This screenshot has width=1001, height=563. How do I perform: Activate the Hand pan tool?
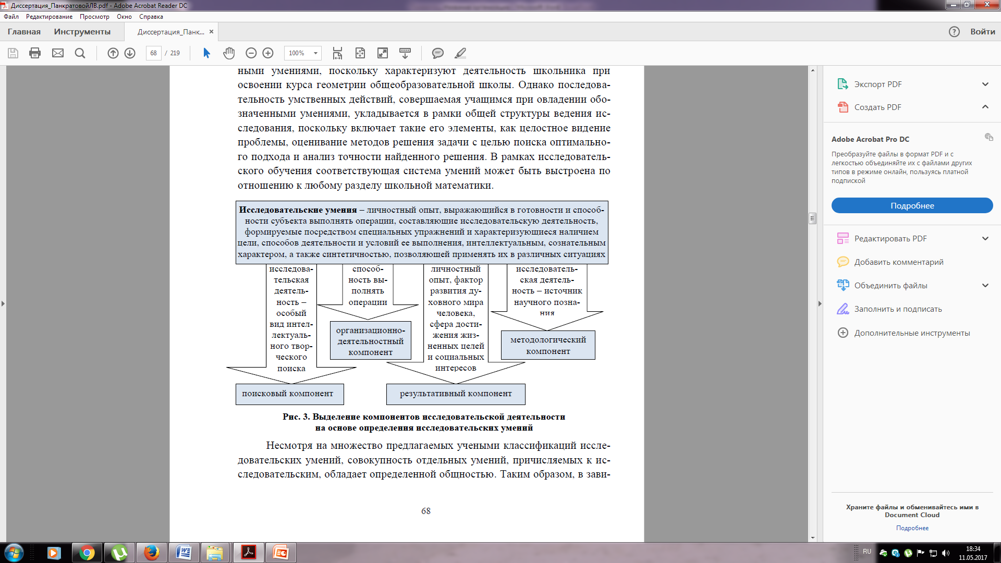point(229,53)
